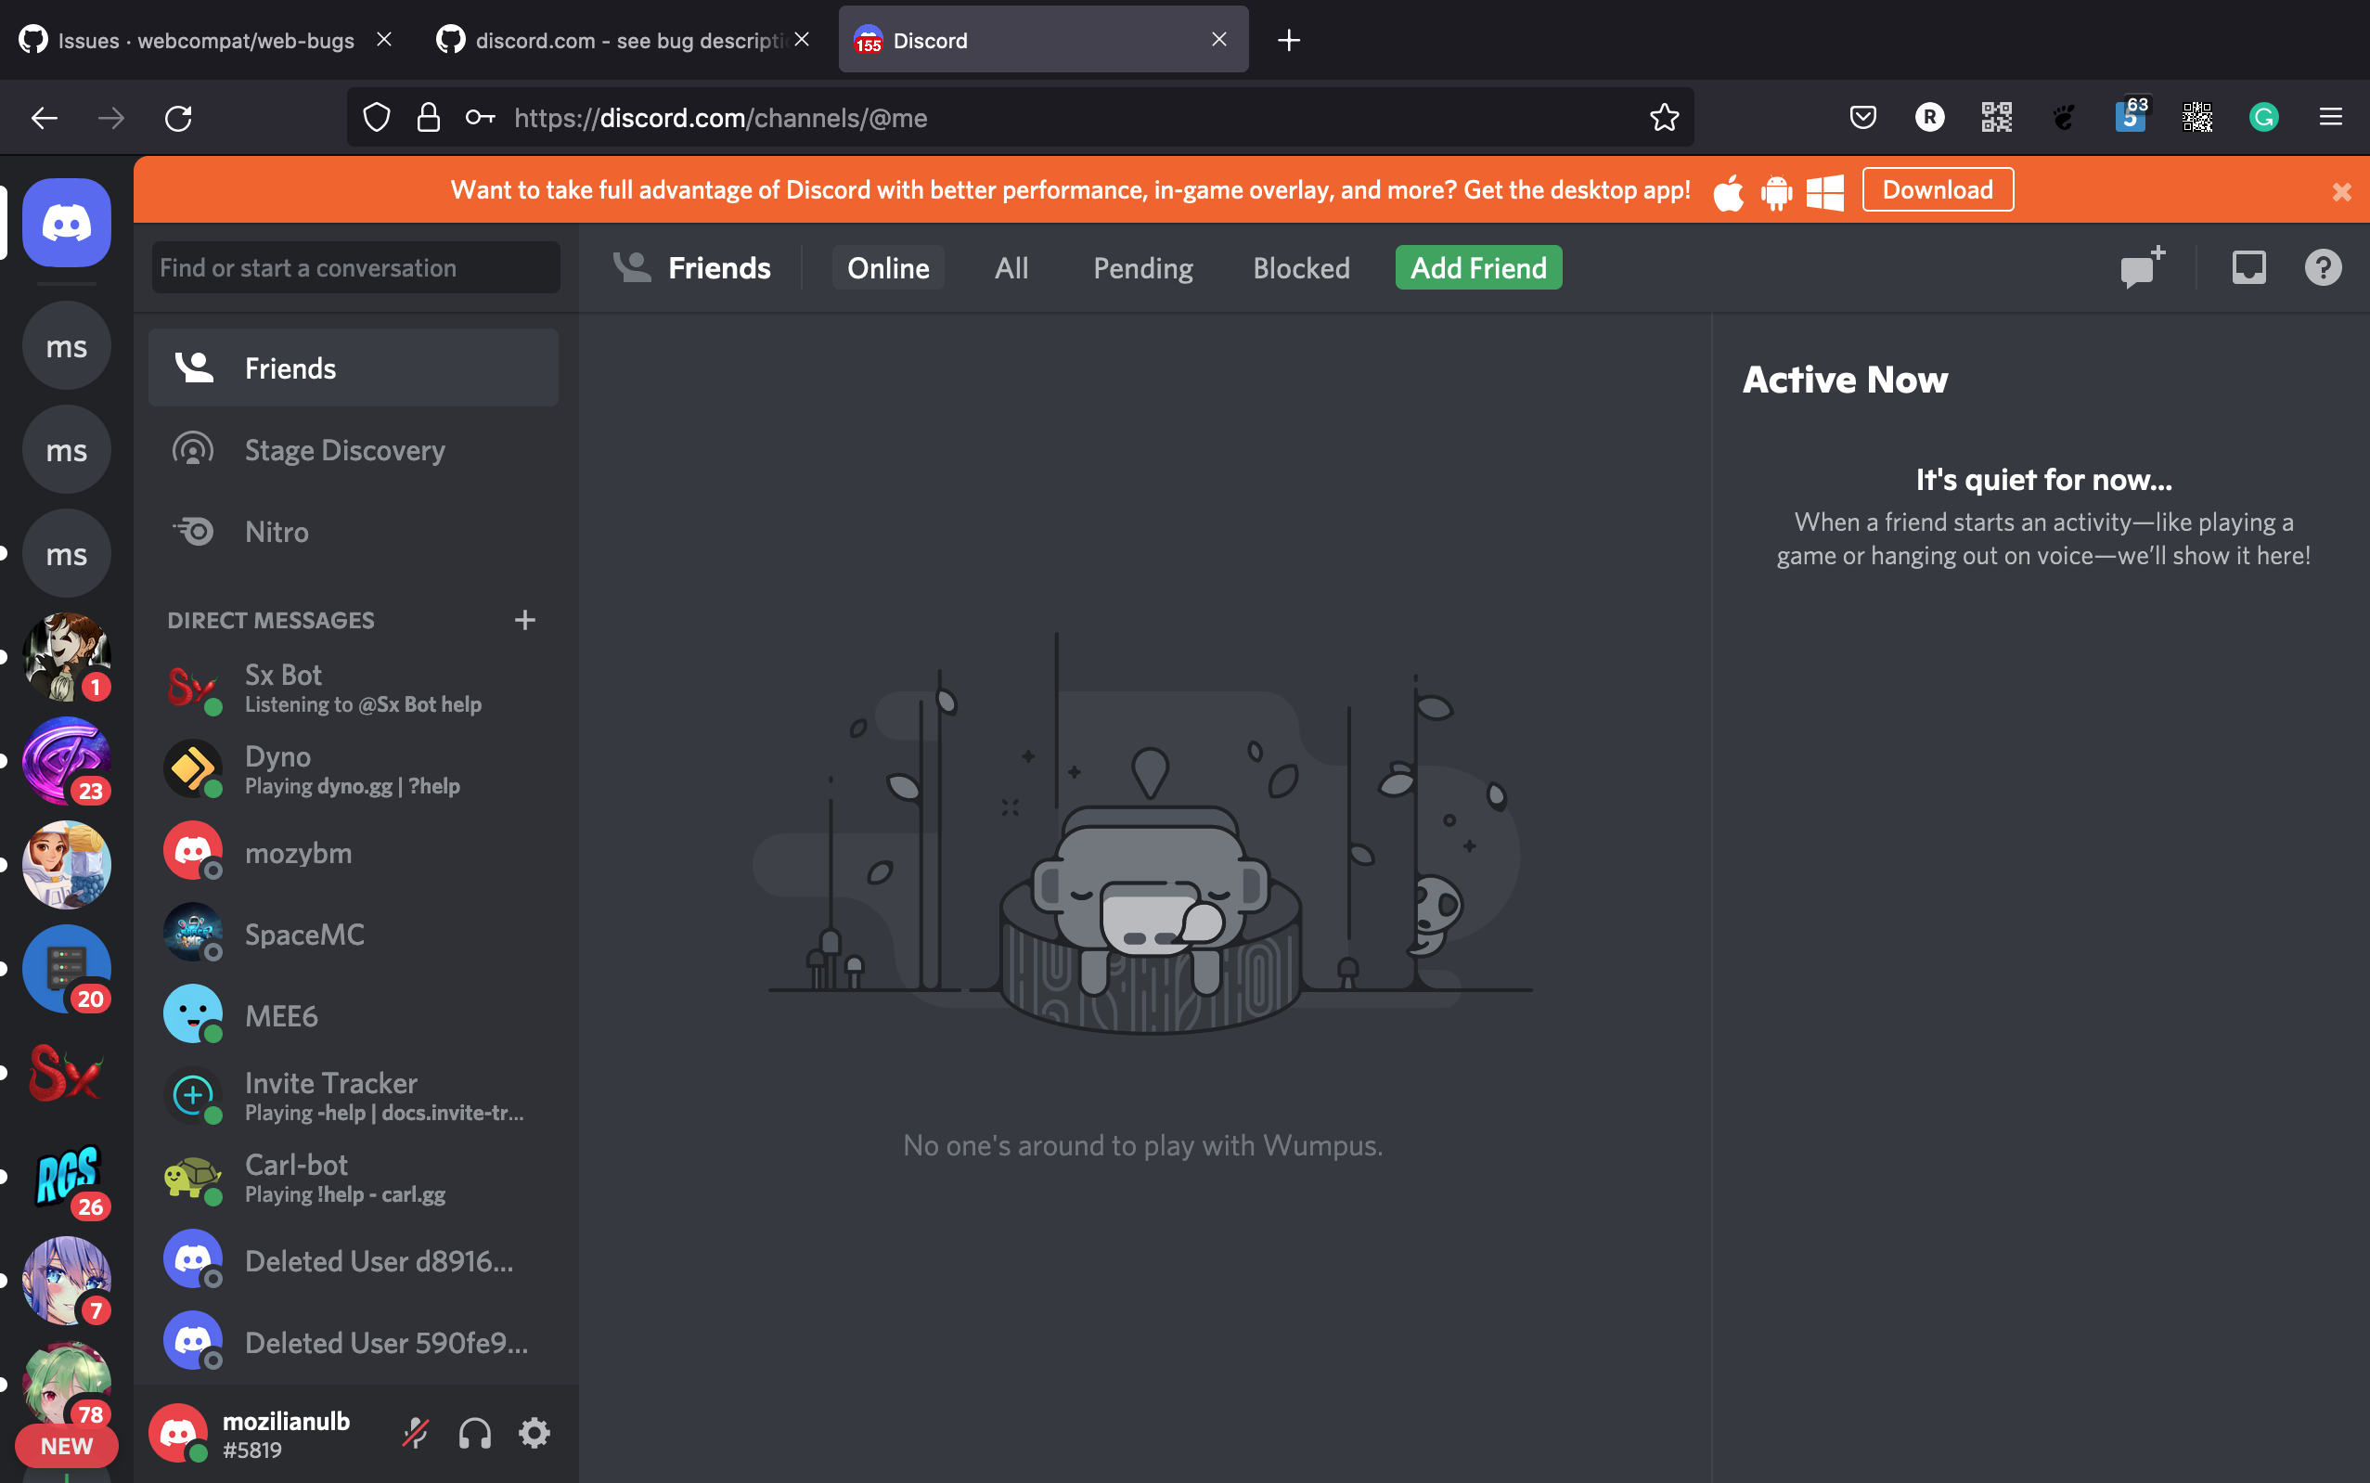Toggle bookmark star for this page
The image size is (2370, 1483).
click(x=1663, y=118)
